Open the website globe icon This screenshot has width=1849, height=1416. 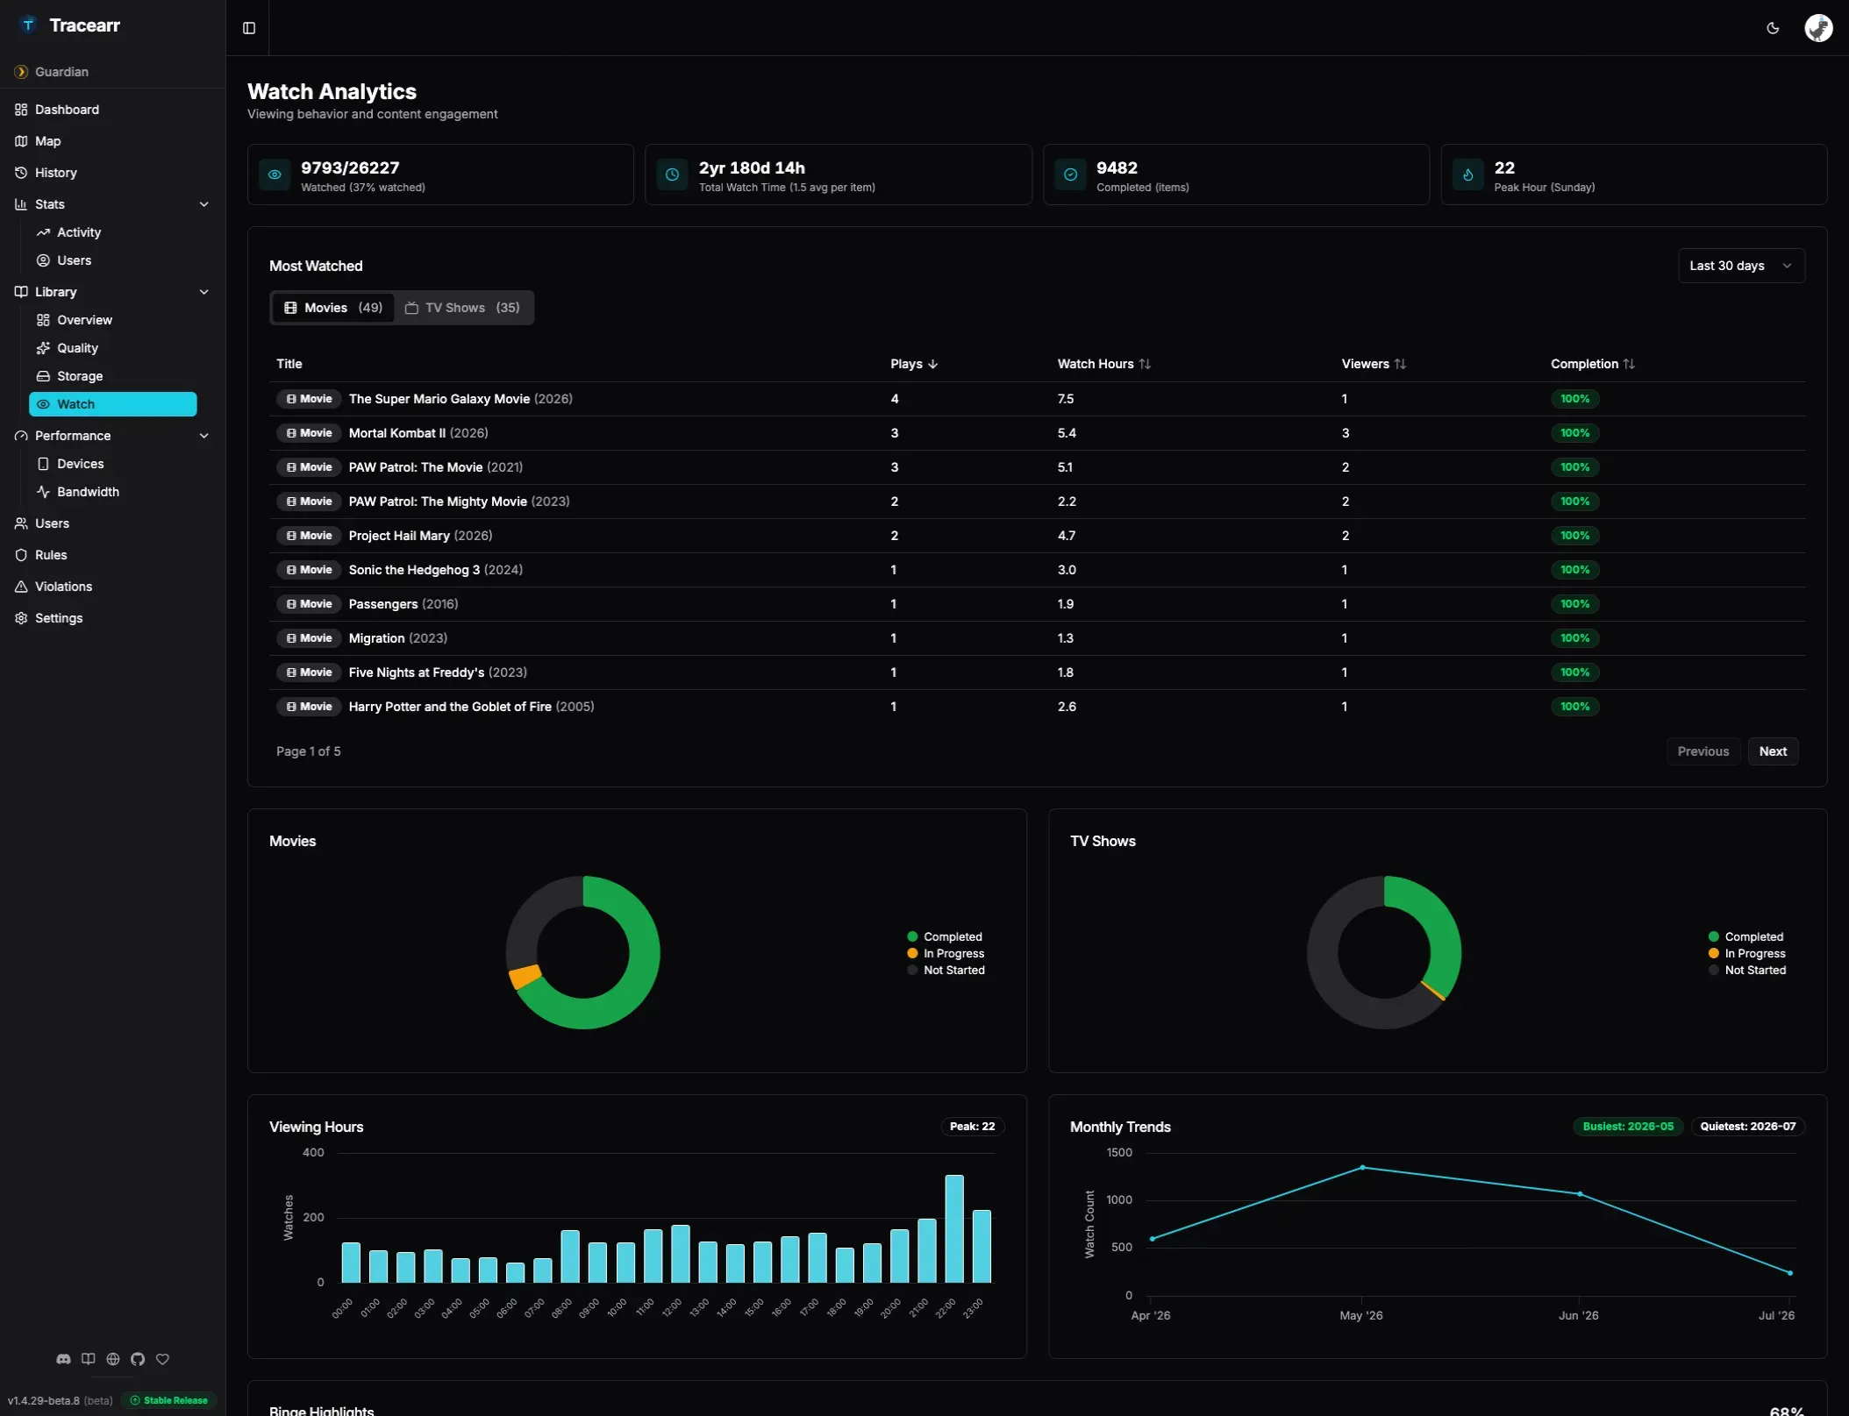(113, 1359)
